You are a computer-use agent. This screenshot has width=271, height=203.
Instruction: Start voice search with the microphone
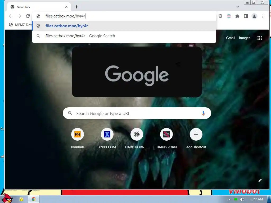pos(203,113)
